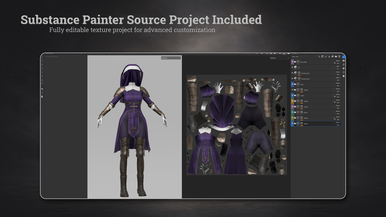Hide the Cloth4 folder
This screenshot has height=217, width=386.
[292, 90]
